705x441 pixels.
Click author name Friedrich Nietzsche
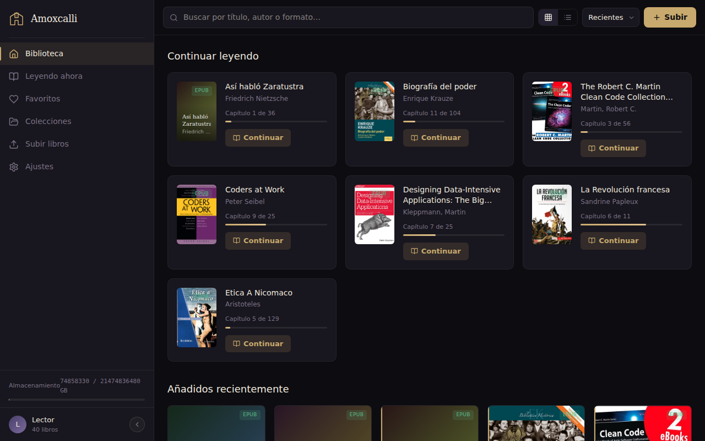(x=257, y=99)
